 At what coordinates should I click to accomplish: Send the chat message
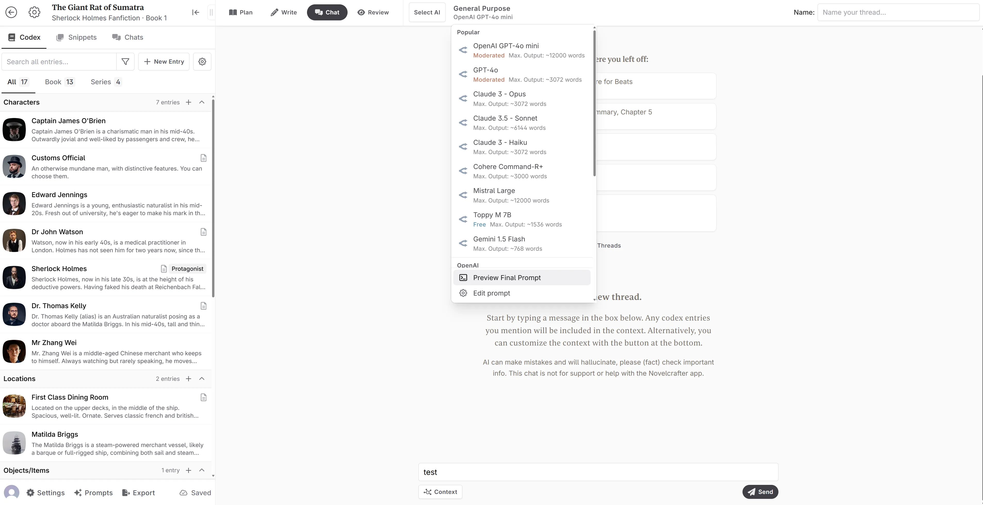coord(760,492)
